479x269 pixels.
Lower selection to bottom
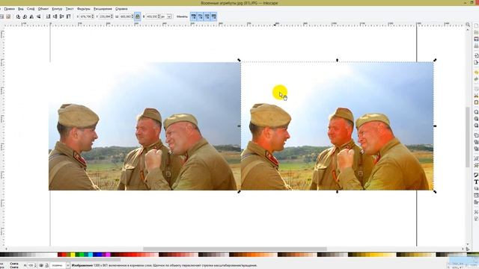[x=48, y=16]
